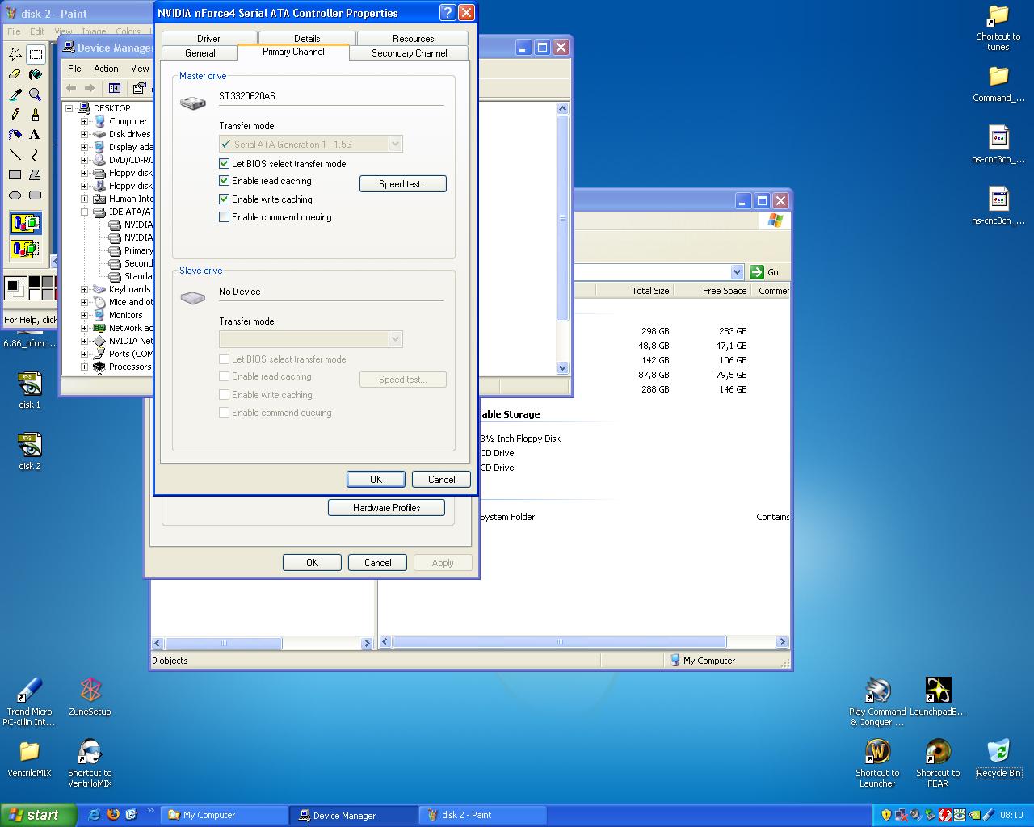Click Device Manager Properties toolbar icon
Screen dimensions: 1034x827
139,88
